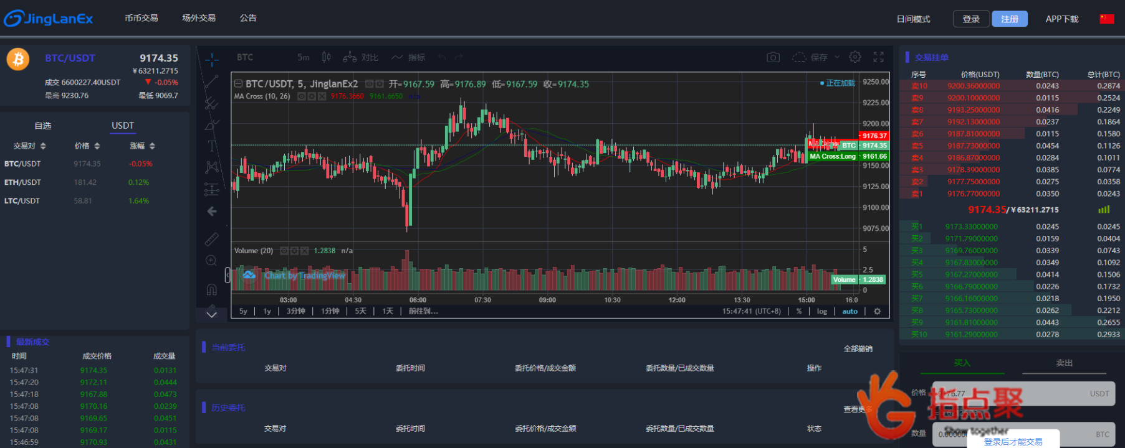Activate the ruler measure tool
Viewport: 1125px width, 448px height.
[212, 238]
